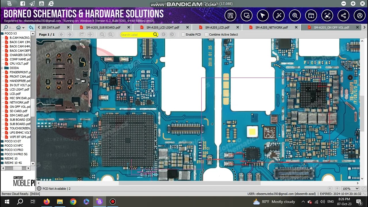Screen dimensions: 368x207
Task: Click the devices/screens circular icon
Action: pos(247,16)
